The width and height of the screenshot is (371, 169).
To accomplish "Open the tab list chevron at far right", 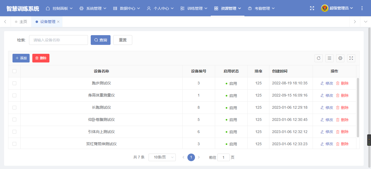I will coord(365,22).
